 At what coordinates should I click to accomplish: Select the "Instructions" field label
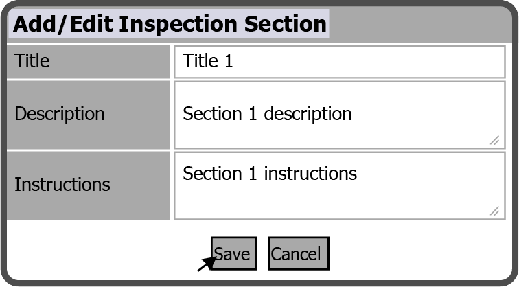point(62,184)
